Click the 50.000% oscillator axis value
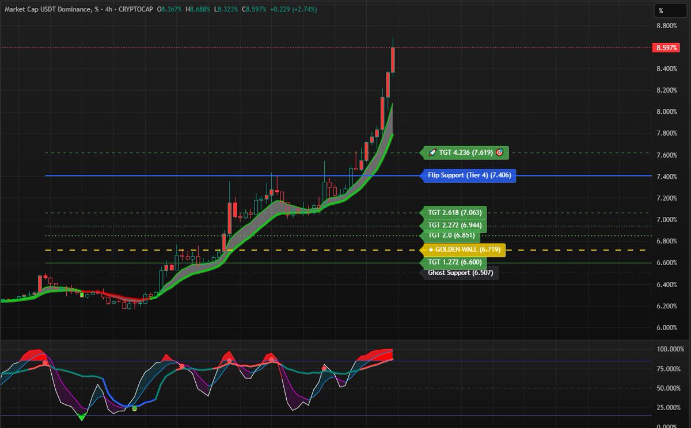 click(668, 388)
